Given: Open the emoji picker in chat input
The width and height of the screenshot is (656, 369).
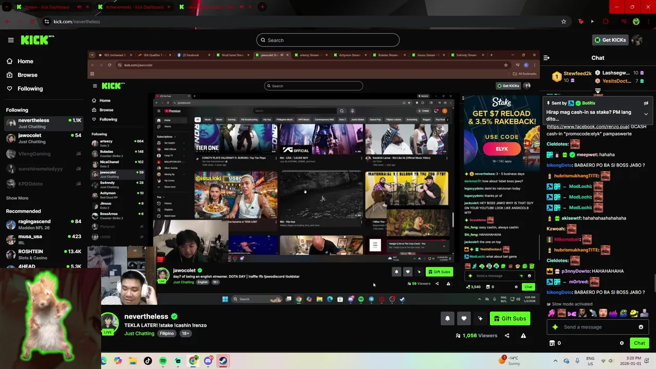Looking at the screenshot, I should (641, 327).
